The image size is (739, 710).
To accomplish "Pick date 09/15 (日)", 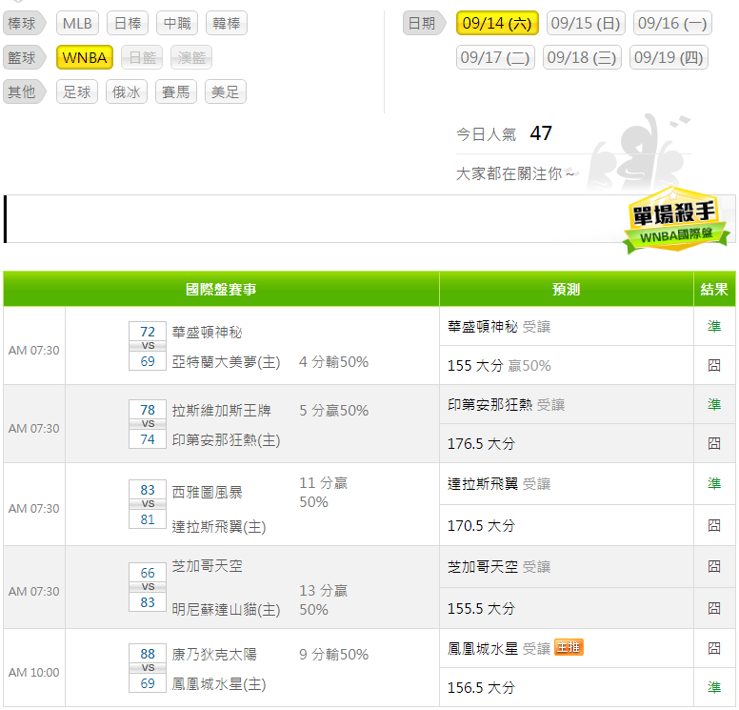I will [x=586, y=24].
